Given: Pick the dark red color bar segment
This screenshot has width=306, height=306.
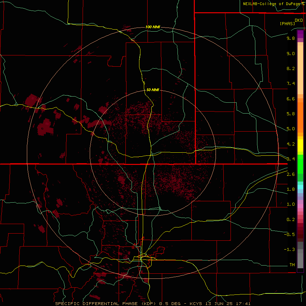Looking at the screenshot, I should click(300, 232).
